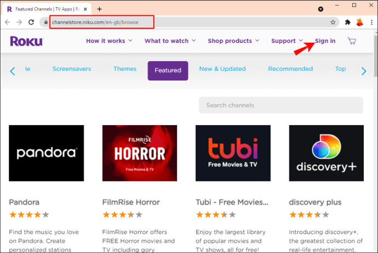Close the Featured Channels browser tab
Image resolution: width=378 pixels, height=253 pixels.
click(85, 9)
